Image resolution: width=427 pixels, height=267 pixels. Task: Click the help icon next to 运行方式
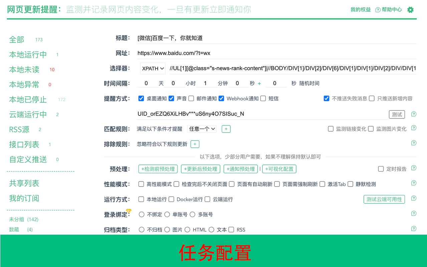[414, 199]
